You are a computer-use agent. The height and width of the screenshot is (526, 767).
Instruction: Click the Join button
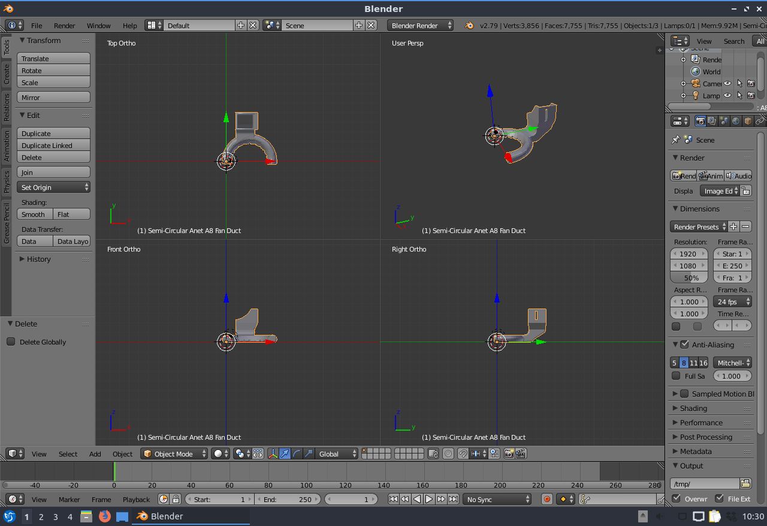pyautogui.click(x=54, y=173)
